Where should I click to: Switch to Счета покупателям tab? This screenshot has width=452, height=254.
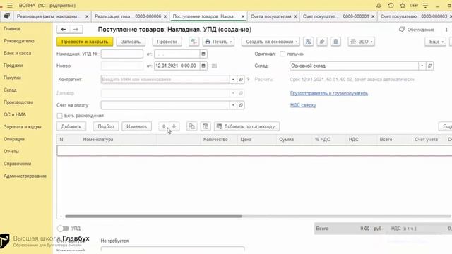pos(270,16)
